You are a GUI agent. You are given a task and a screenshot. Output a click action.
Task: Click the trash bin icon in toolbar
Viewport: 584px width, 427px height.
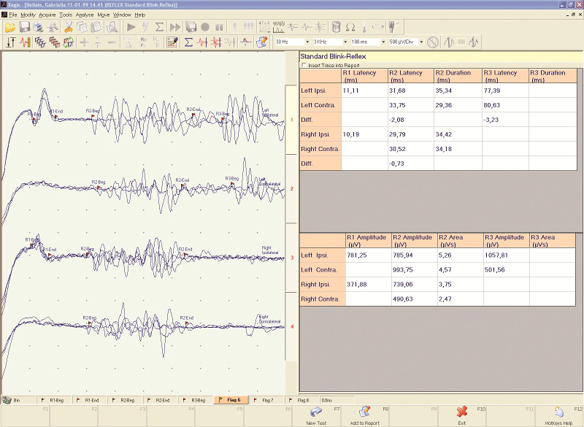click(336, 27)
